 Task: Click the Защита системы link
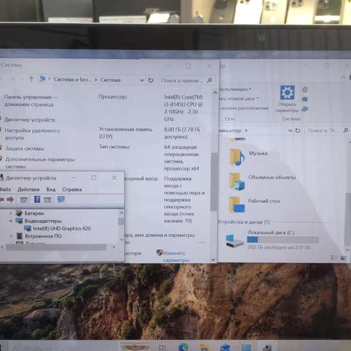click(x=25, y=149)
